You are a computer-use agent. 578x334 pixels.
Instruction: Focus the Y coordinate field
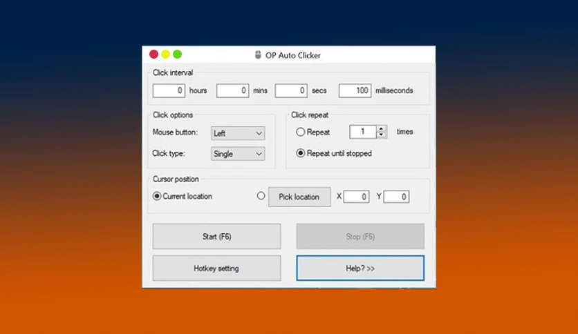point(396,197)
